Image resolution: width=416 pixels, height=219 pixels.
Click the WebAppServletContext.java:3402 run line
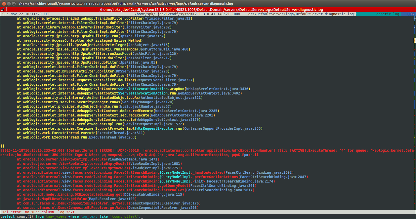tap(129, 93)
